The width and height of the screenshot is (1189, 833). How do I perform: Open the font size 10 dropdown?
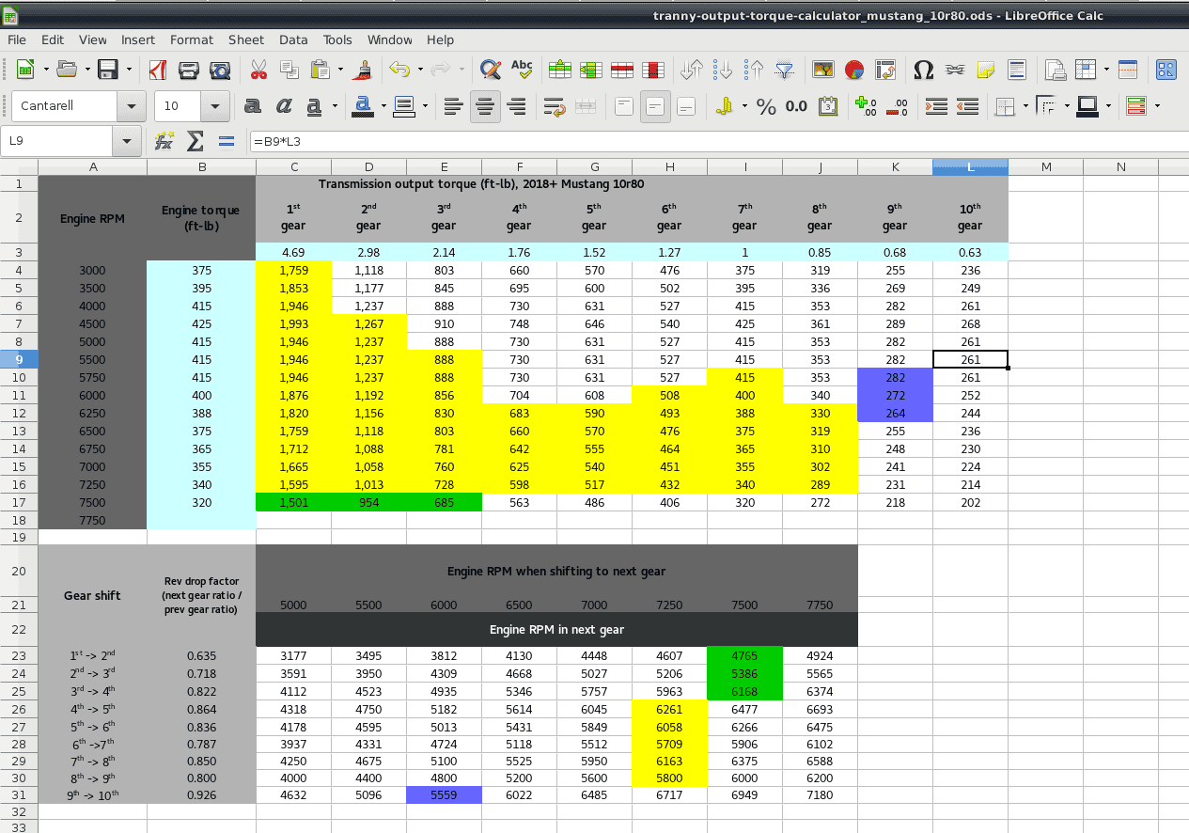click(x=216, y=106)
